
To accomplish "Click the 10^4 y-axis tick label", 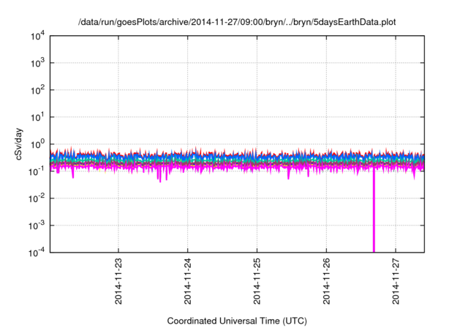I will click(38, 36).
